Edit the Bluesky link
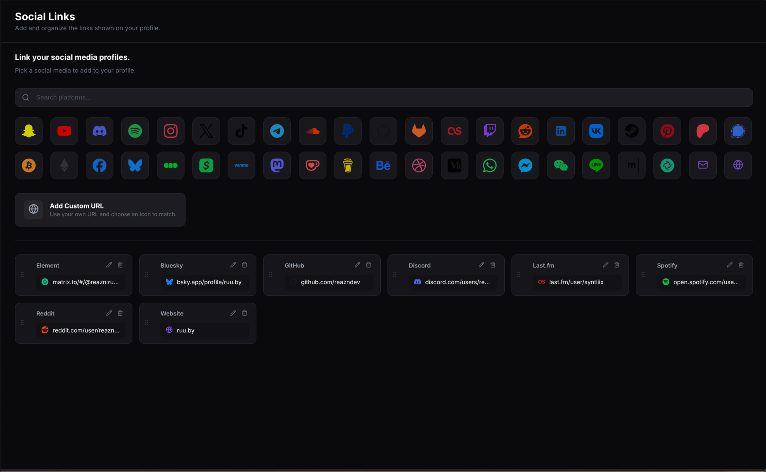This screenshot has width=766, height=472. coord(233,265)
